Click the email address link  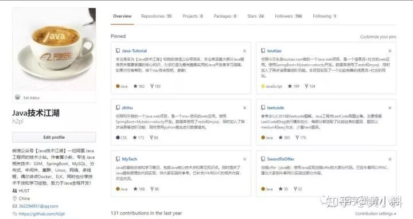(38, 206)
